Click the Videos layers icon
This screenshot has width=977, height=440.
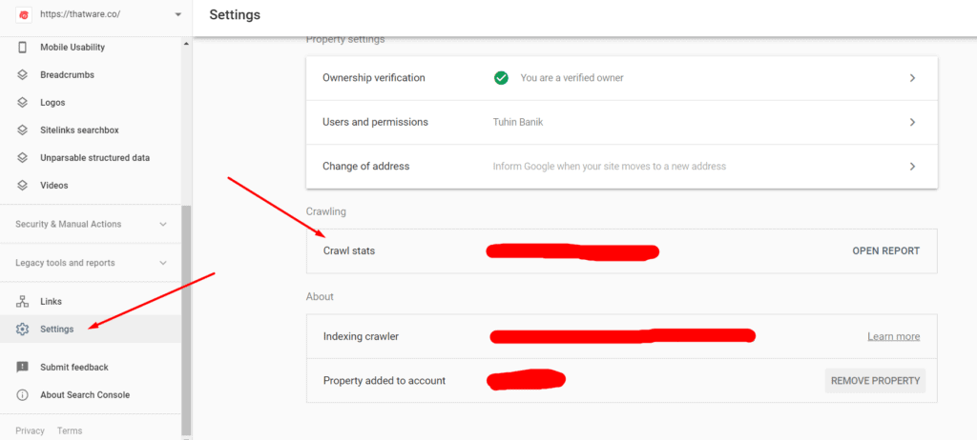click(x=23, y=186)
